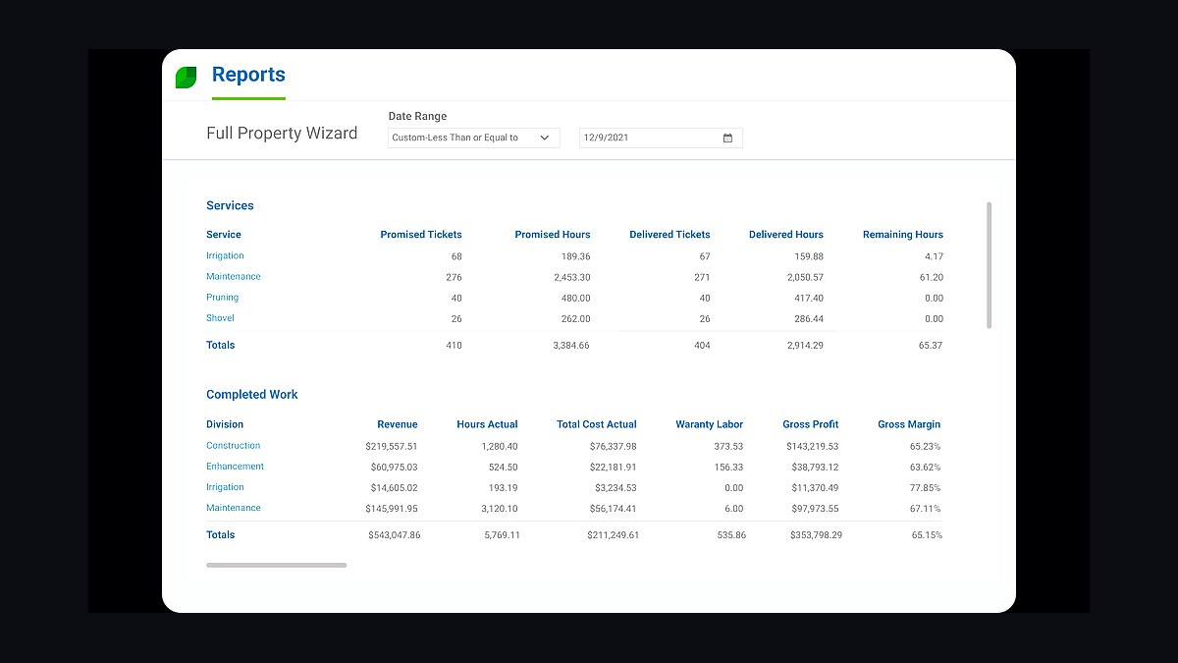Select the Reports tab
The height and width of the screenshot is (663, 1178).
click(x=248, y=75)
